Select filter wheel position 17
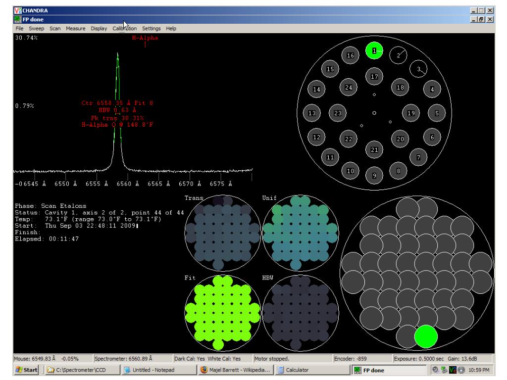This screenshot has height=380, width=507. coord(374,77)
